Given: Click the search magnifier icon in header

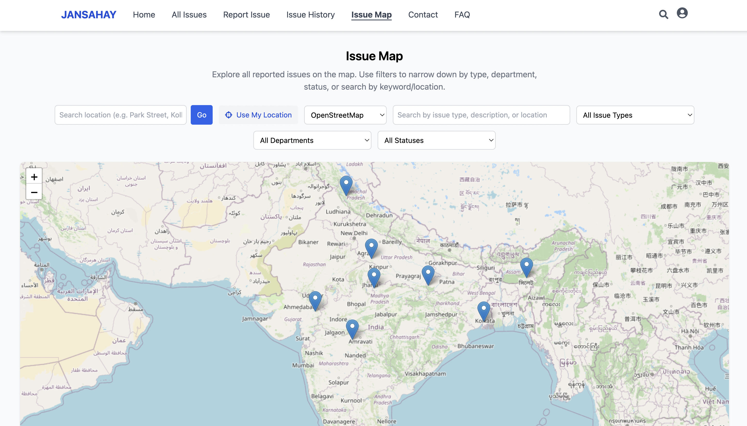Looking at the screenshot, I should click(x=663, y=14).
